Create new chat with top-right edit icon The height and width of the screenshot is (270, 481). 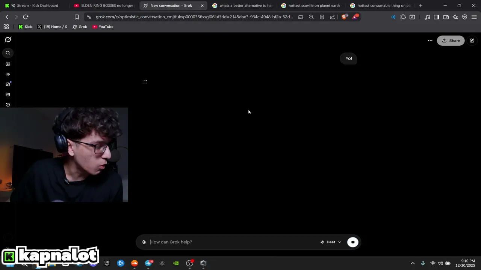click(x=472, y=40)
